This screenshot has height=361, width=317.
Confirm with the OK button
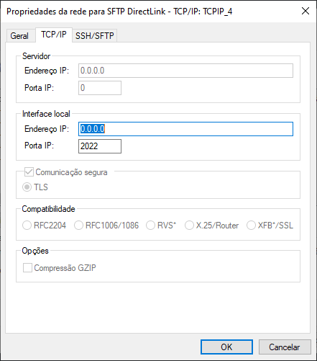[226, 347]
